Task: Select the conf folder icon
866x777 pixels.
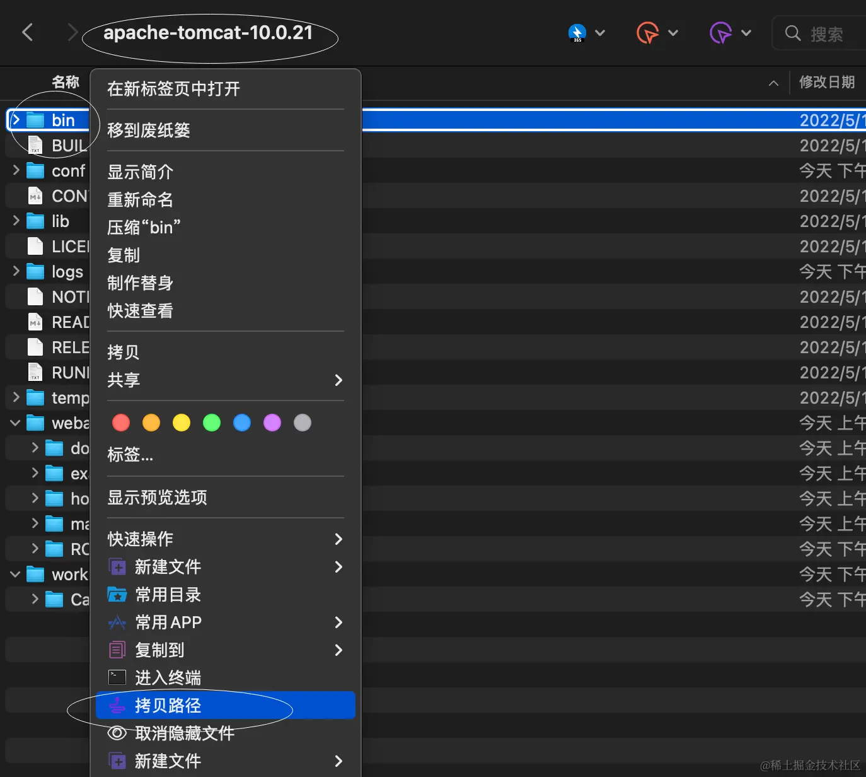Action: [x=35, y=170]
